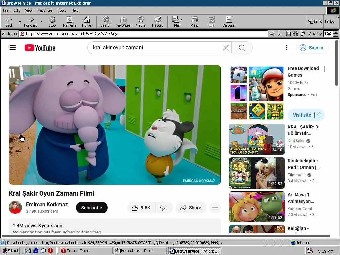The height and width of the screenshot is (255, 340).
Task: Click the framed bookmark icon beside binoculars
Action: (x=288, y=34)
